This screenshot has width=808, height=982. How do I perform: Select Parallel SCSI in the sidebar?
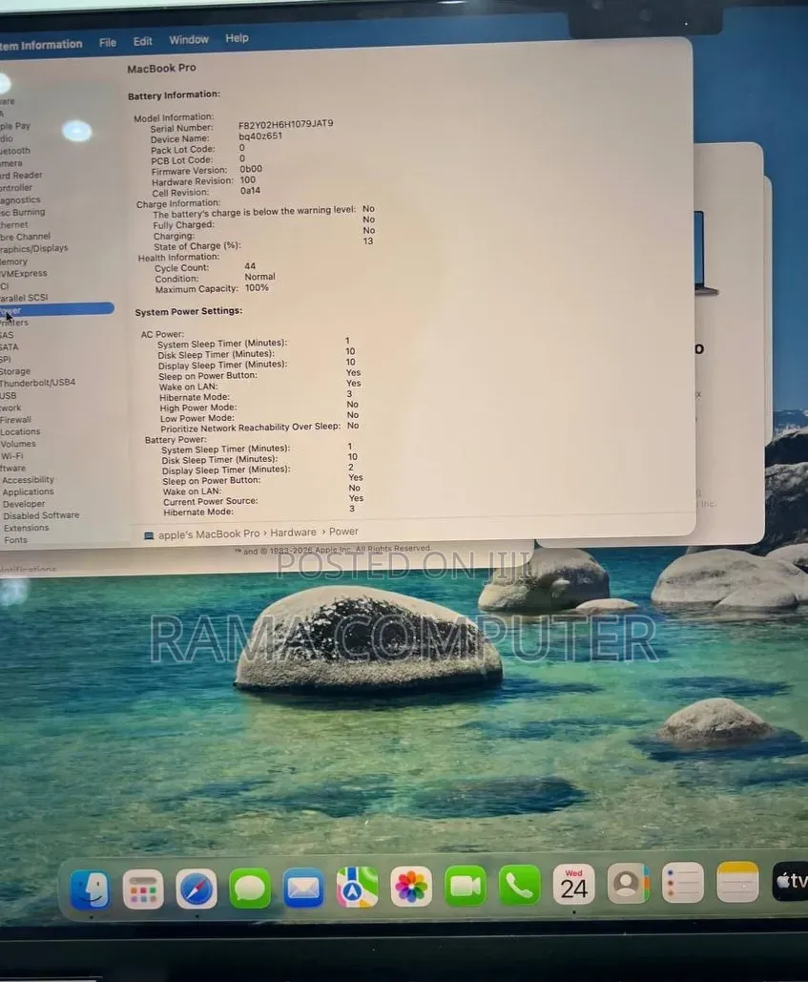[x=24, y=298]
